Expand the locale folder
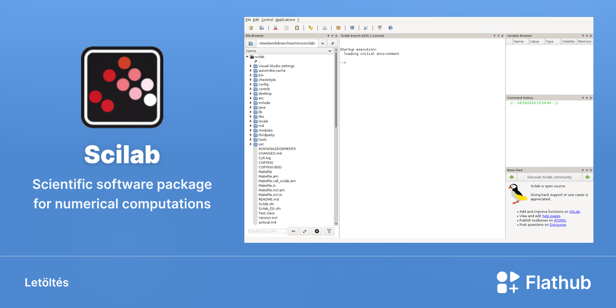This screenshot has width=616, height=308. [251, 121]
